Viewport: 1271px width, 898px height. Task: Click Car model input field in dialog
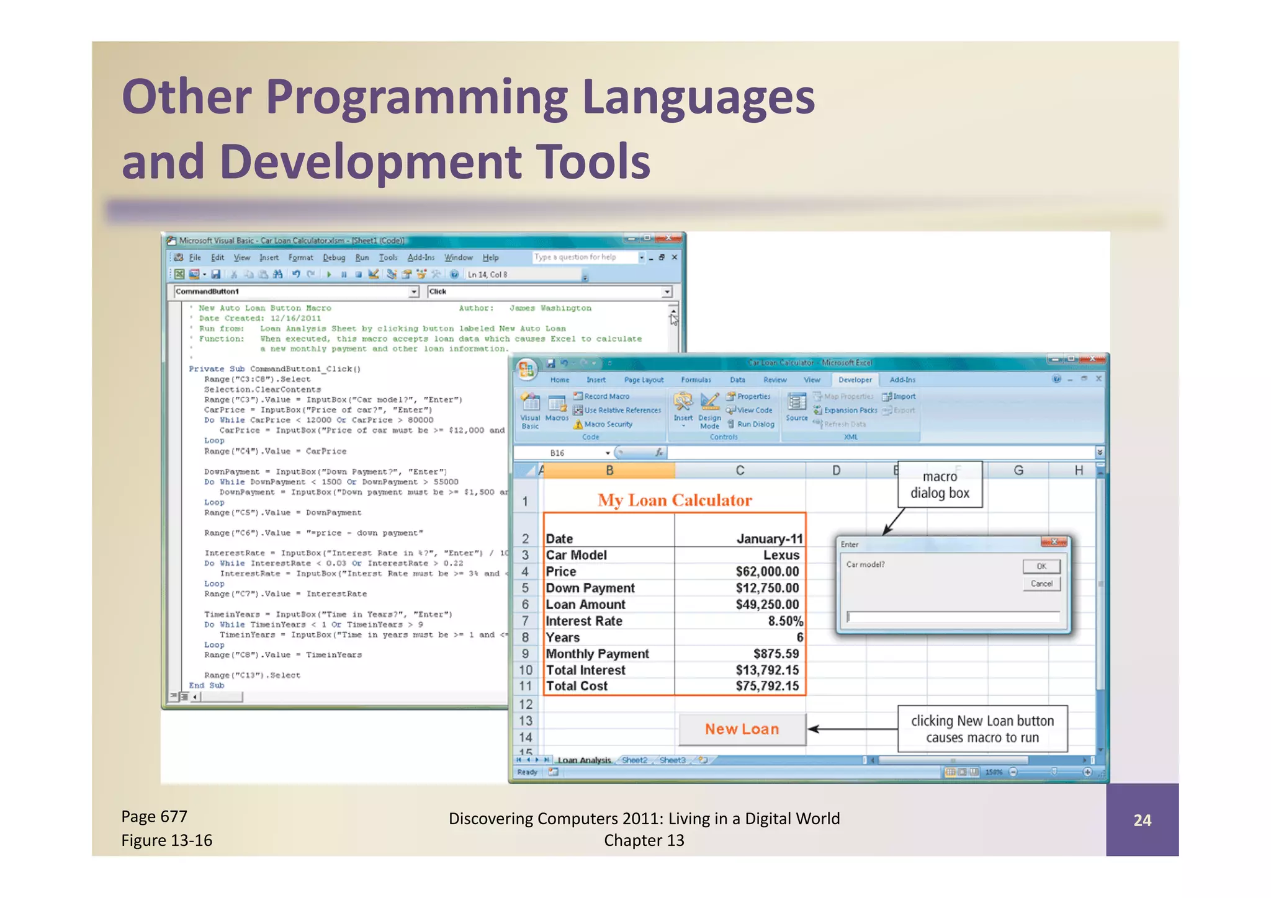[953, 617]
